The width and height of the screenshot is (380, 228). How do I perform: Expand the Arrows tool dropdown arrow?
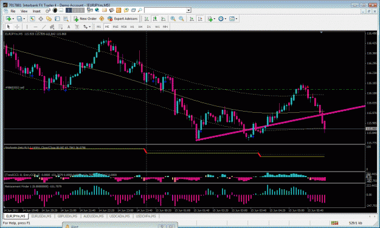pos(89,27)
